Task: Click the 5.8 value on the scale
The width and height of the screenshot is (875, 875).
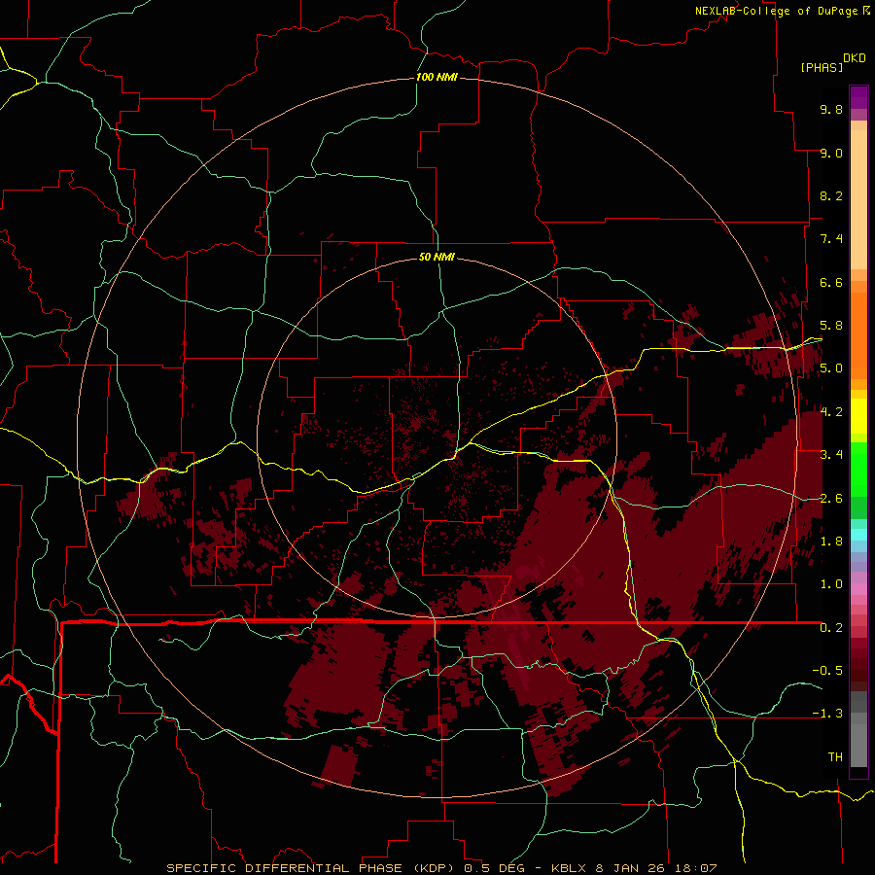Action: 831,326
